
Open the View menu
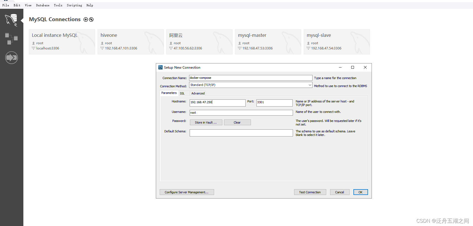[x=28, y=5]
